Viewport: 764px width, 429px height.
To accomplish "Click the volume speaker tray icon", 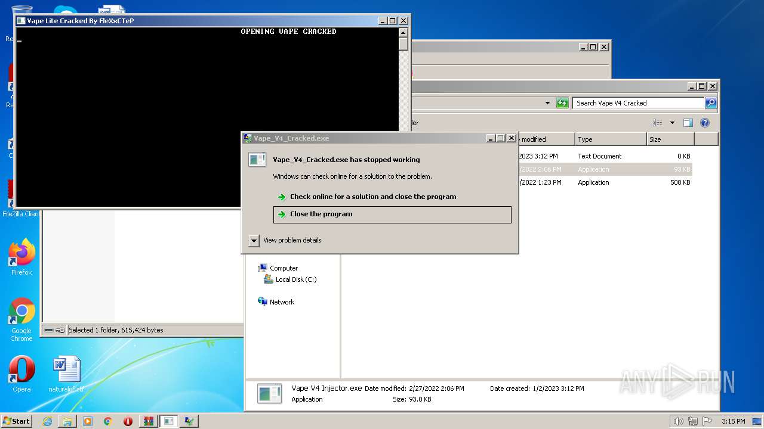I will 678,421.
